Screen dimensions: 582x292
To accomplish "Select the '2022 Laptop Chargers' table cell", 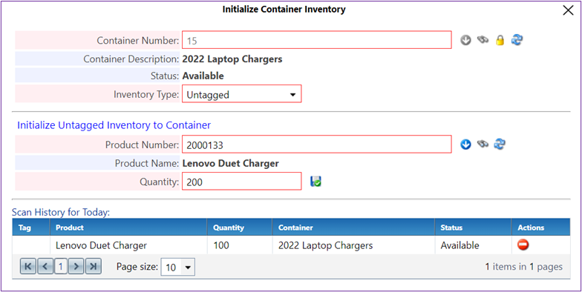I will click(353, 245).
